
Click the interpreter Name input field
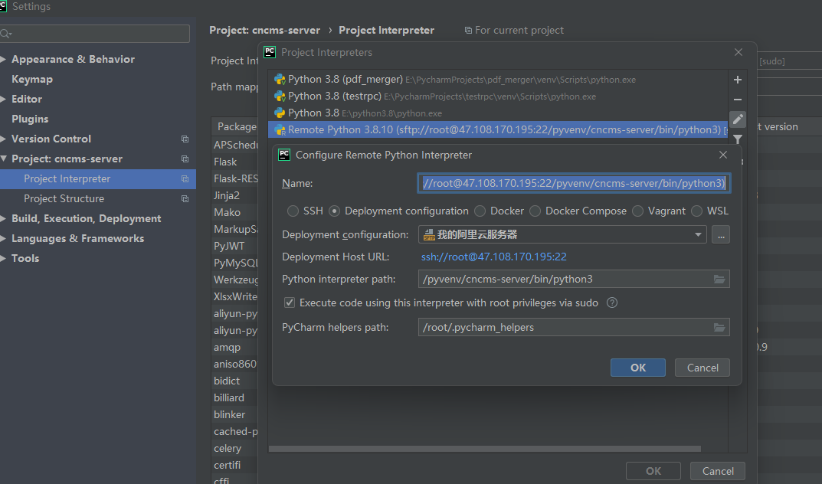pos(574,183)
